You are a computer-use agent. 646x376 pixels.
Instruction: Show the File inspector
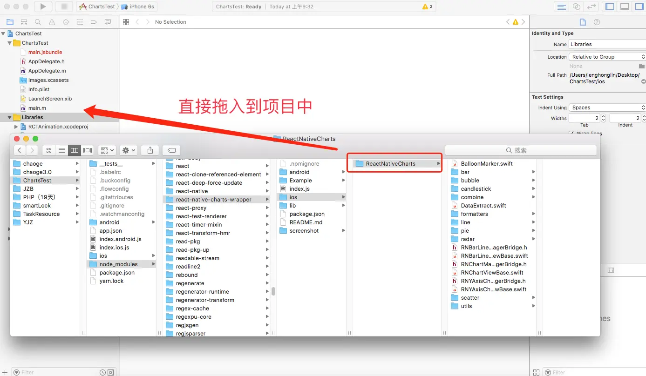pyautogui.click(x=583, y=22)
